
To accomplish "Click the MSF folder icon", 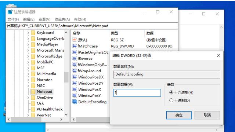I will pos(33,68).
